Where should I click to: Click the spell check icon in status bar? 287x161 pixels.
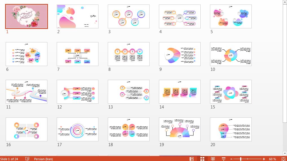coord(27,159)
